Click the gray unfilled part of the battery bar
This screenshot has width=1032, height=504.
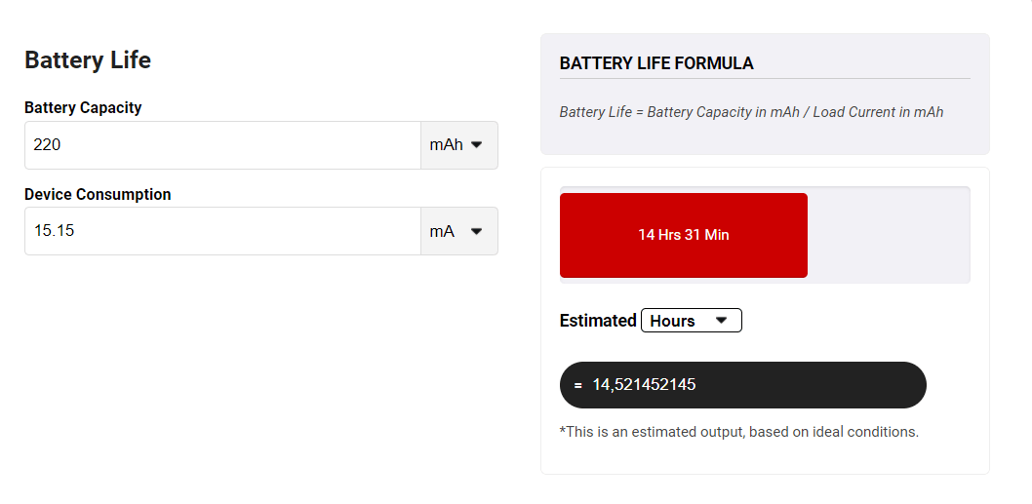pyautogui.click(x=888, y=235)
